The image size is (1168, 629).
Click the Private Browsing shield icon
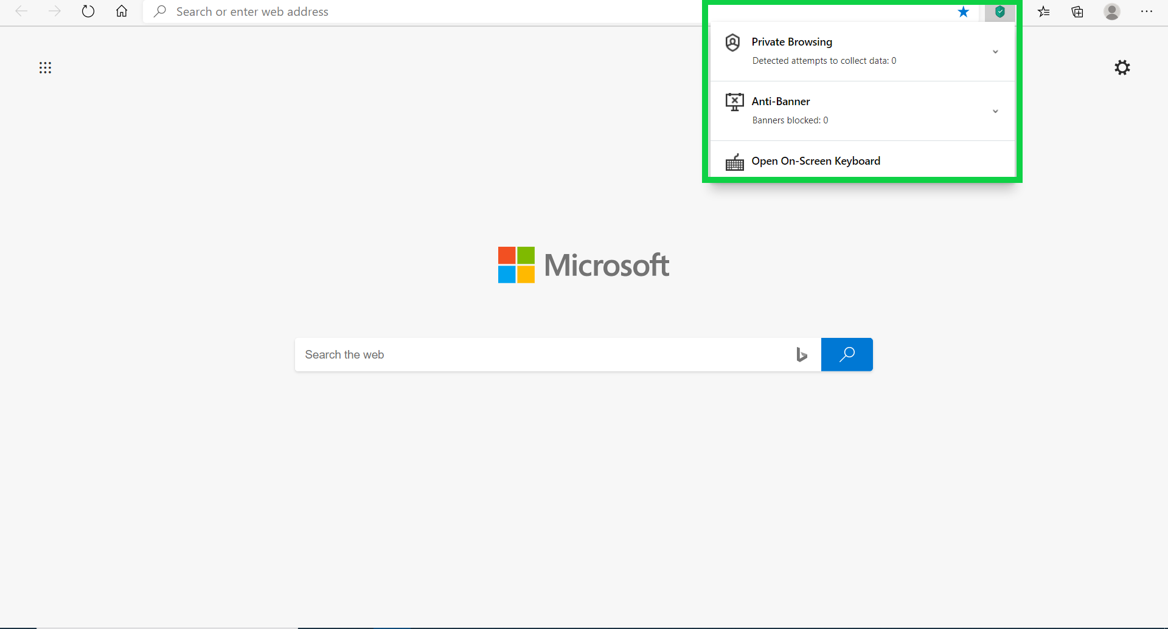coord(733,43)
